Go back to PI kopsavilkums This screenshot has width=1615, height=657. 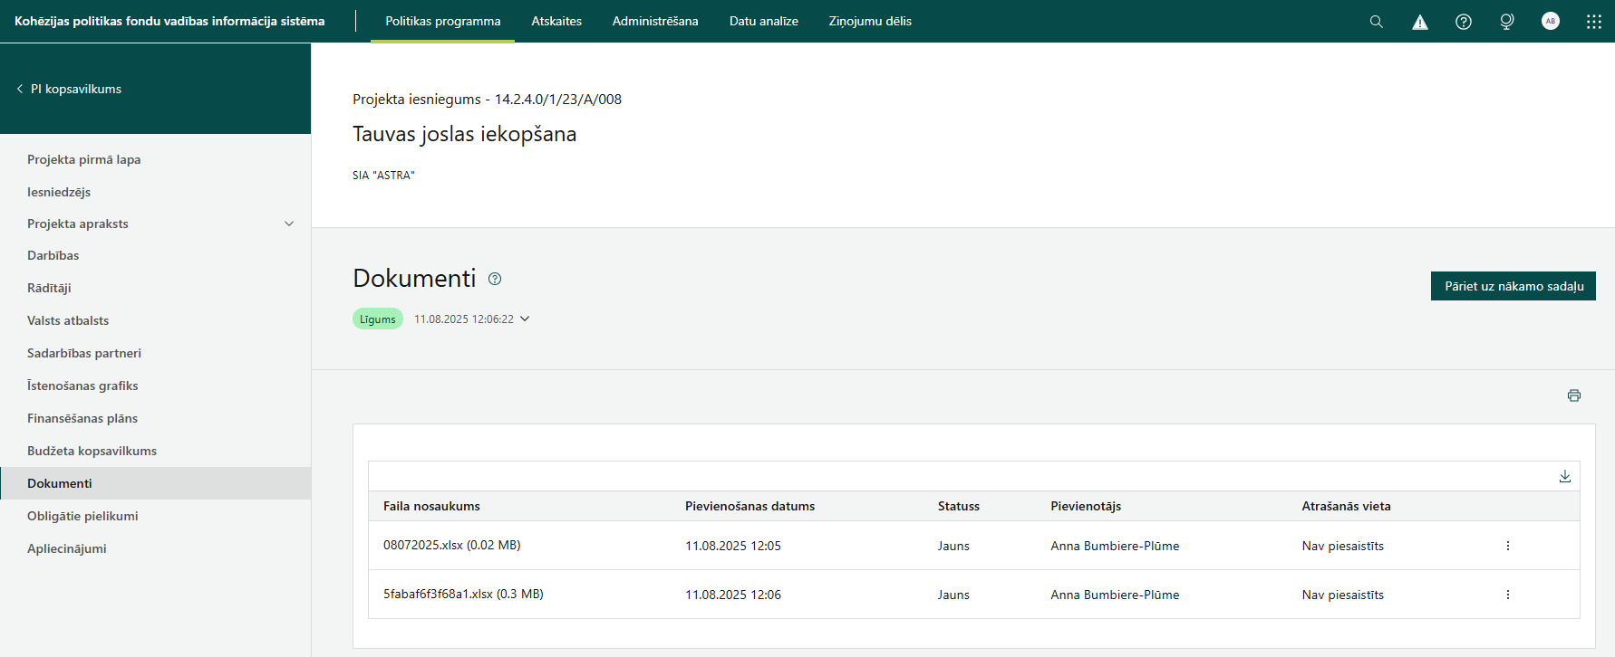tap(69, 89)
